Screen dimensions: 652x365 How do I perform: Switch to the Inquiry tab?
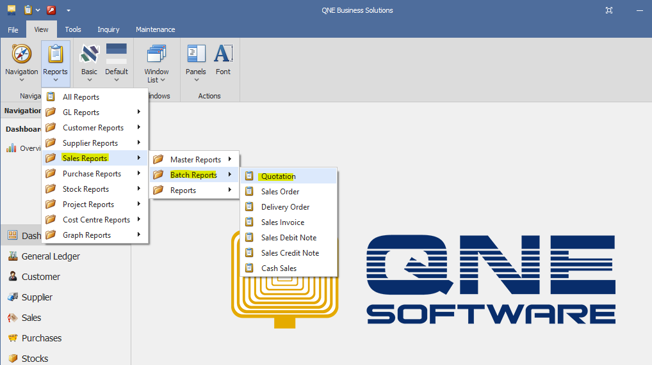click(108, 29)
